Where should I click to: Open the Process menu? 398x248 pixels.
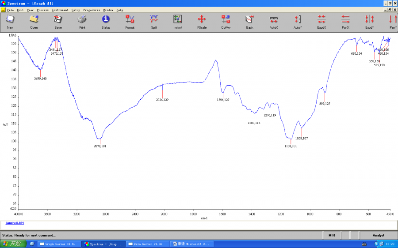[42, 10]
